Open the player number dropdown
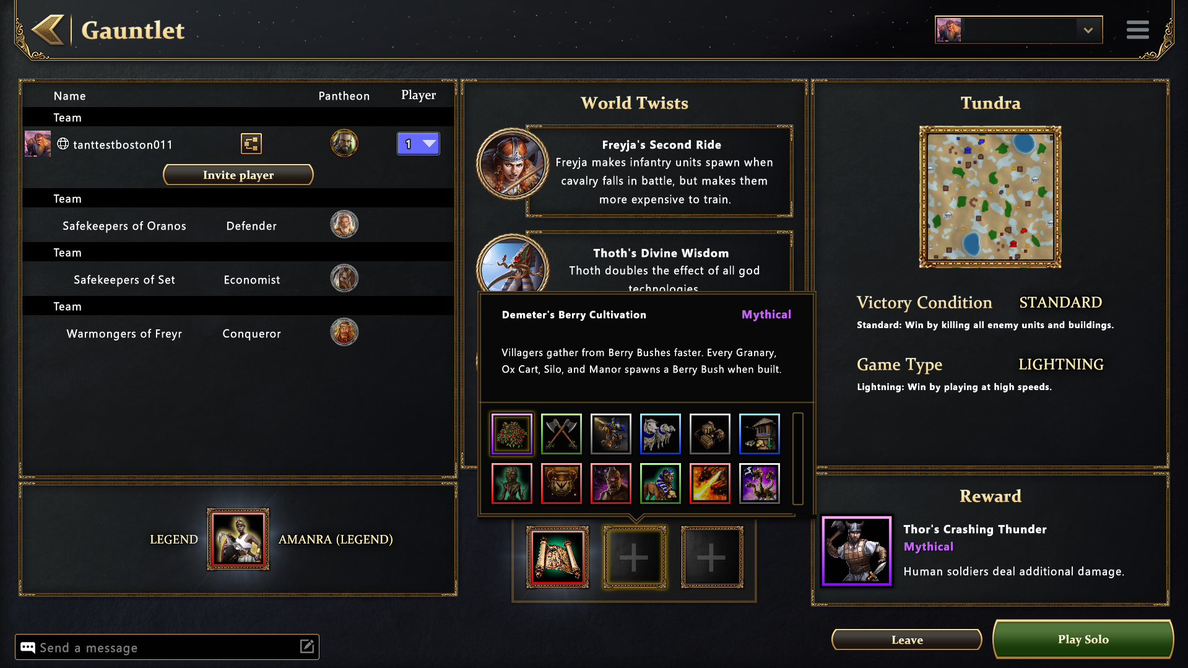This screenshot has width=1188, height=668. [x=418, y=144]
